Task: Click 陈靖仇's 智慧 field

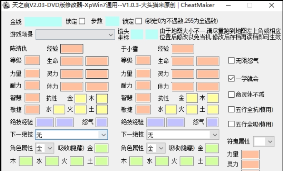Action: pyautogui.click(x=32, y=98)
